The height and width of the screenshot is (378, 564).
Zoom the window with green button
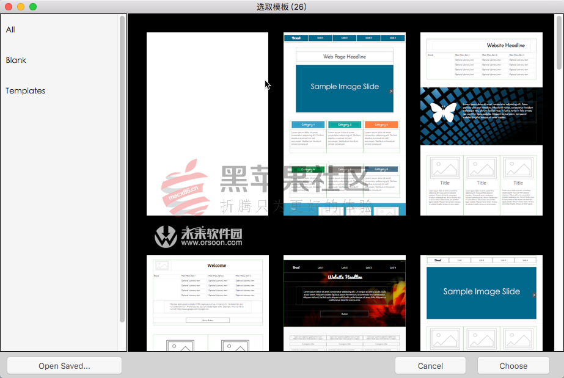point(33,7)
